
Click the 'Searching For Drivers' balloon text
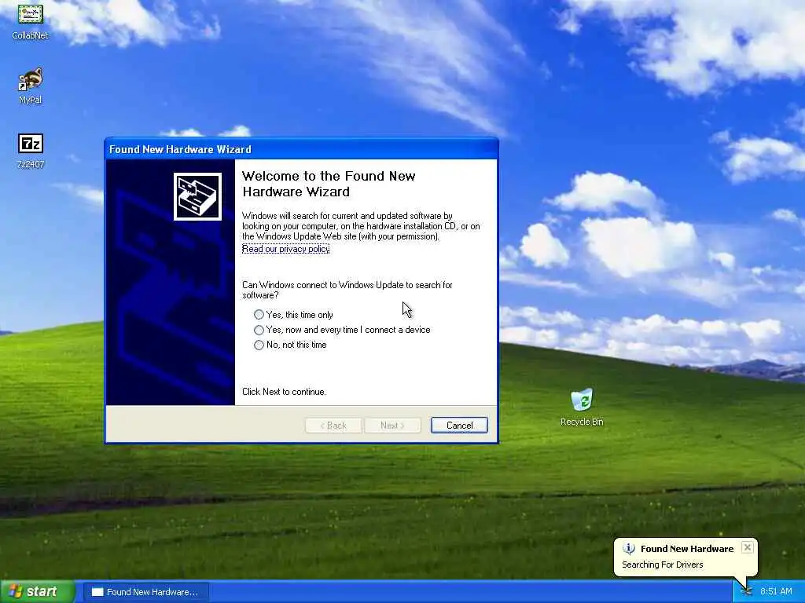point(662,565)
